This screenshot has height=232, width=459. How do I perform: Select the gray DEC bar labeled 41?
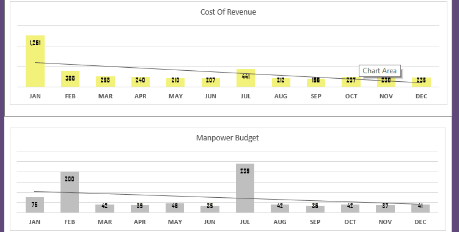420,208
